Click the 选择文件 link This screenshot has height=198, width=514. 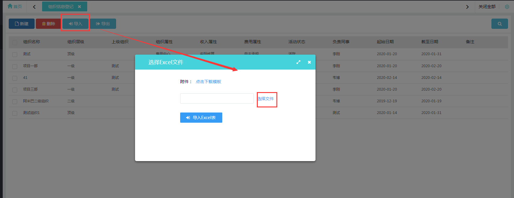[266, 99]
